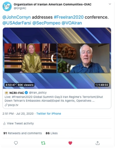Play the live broadcast video thumbnail
The height and width of the screenshot is (148, 115).
tap(57, 58)
